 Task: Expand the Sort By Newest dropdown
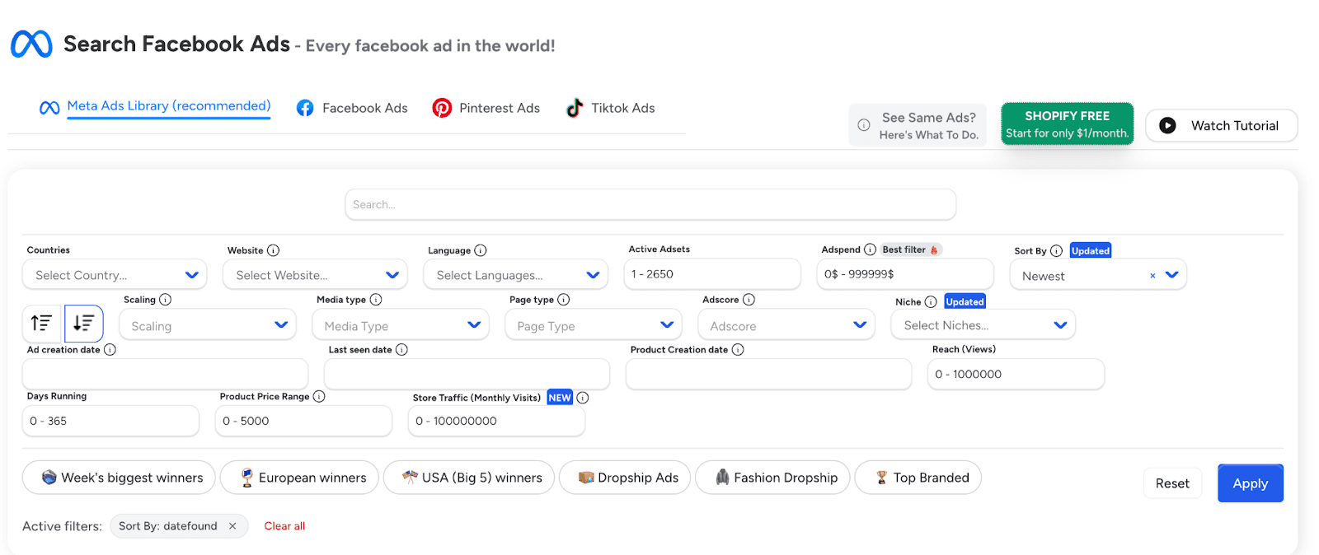(x=1171, y=275)
